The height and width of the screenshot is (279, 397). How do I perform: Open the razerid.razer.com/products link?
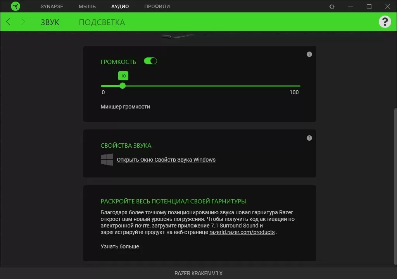coord(242,232)
